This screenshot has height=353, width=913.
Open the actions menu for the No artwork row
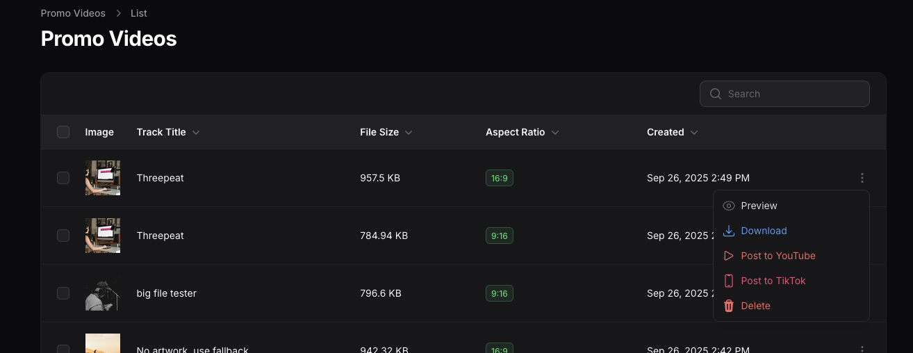[862, 350]
